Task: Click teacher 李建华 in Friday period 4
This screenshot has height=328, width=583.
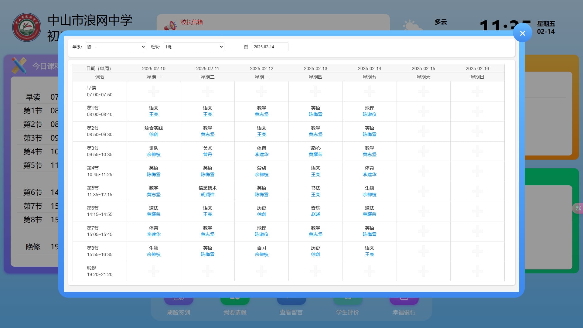Action: pyautogui.click(x=369, y=175)
